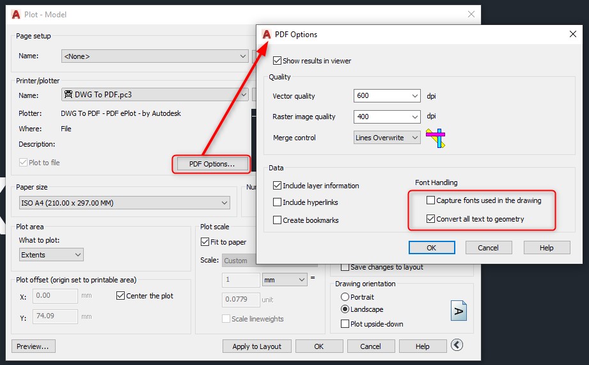Click the AutoCAD logo in Plot - Model title bar
589x365 pixels.
(x=16, y=15)
